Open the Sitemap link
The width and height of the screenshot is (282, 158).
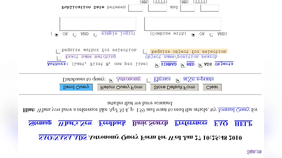click(x=40, y=123)
